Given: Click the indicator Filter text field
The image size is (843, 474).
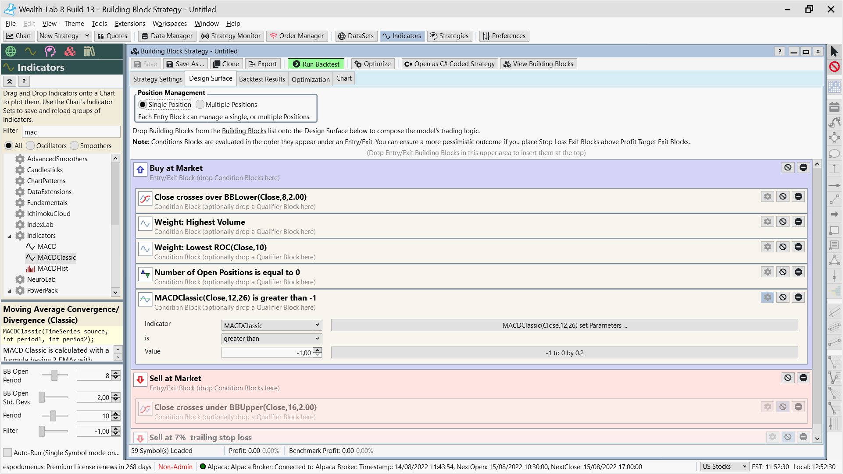Looking at the screenshot, I should pyautogui.click(x=71, y=132).
